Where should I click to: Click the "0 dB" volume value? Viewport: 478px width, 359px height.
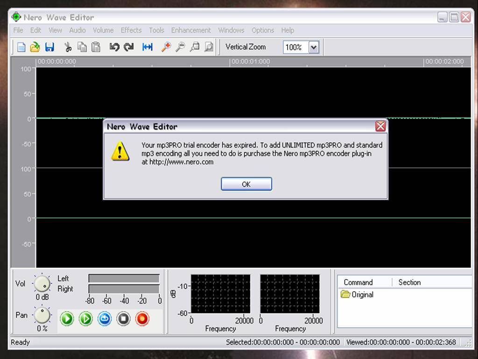click(42, 297)
